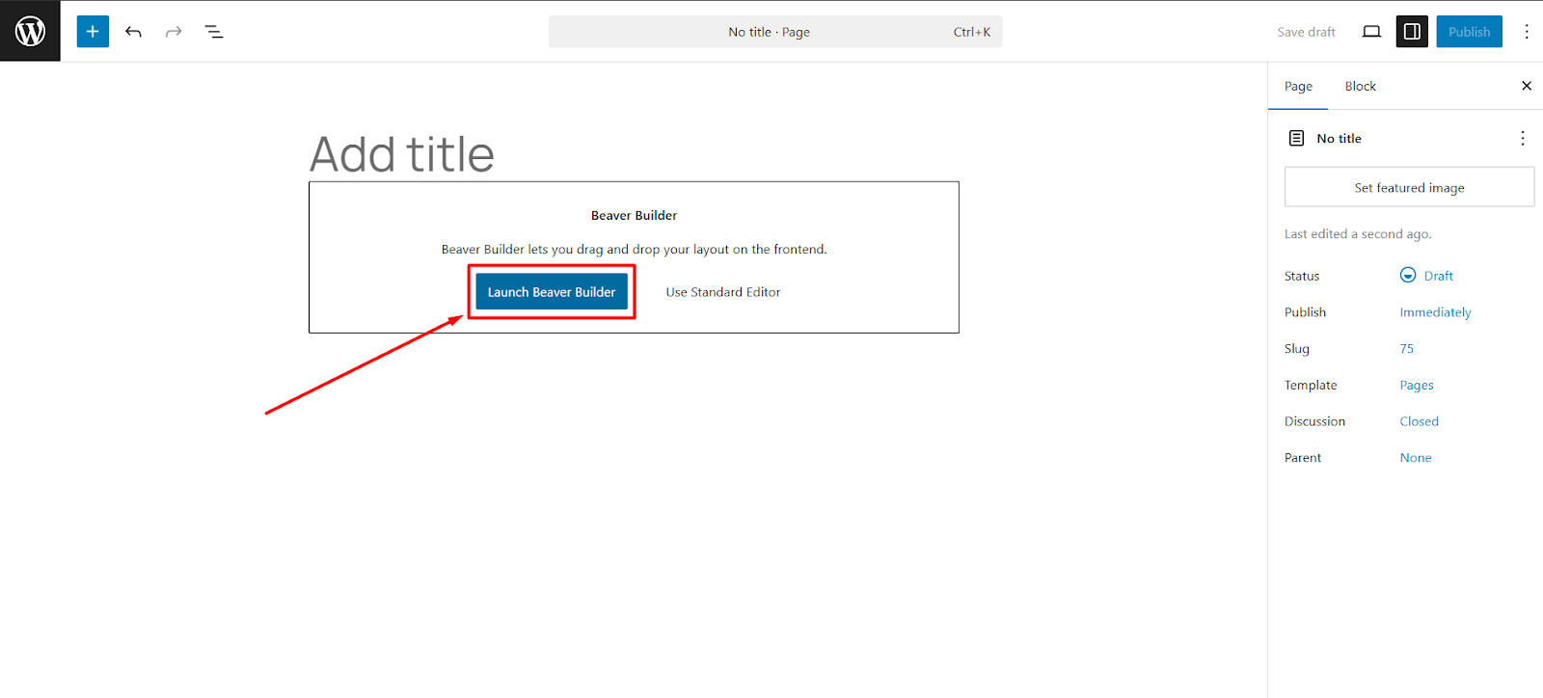This screenshot has width=1543, height=698.
Task: Click Set featured image
Action: coord(1409,187)
